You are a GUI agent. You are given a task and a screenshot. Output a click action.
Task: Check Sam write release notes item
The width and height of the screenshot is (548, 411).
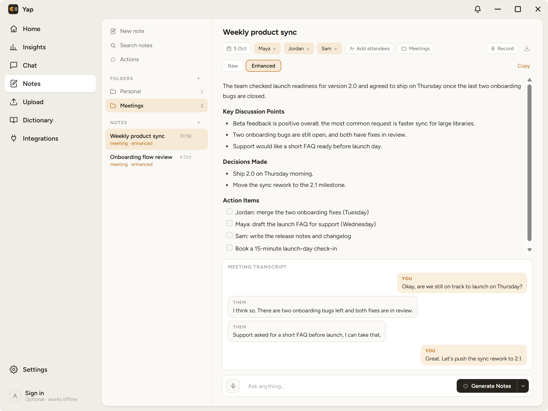click(230, 235)
